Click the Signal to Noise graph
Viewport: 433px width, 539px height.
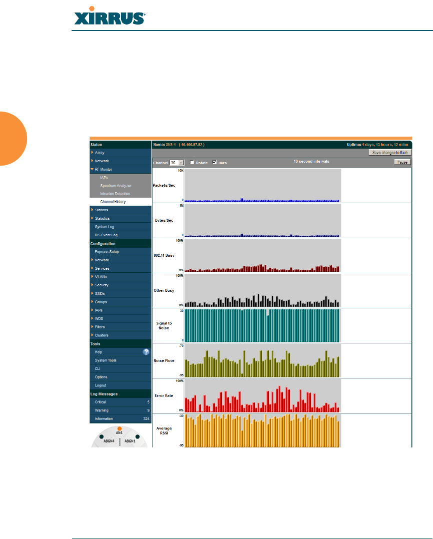point(263,325)
